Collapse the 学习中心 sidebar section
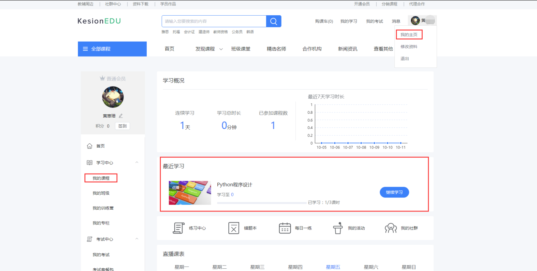This screenshot has width=537, height=271. click(x=137, y=162)
